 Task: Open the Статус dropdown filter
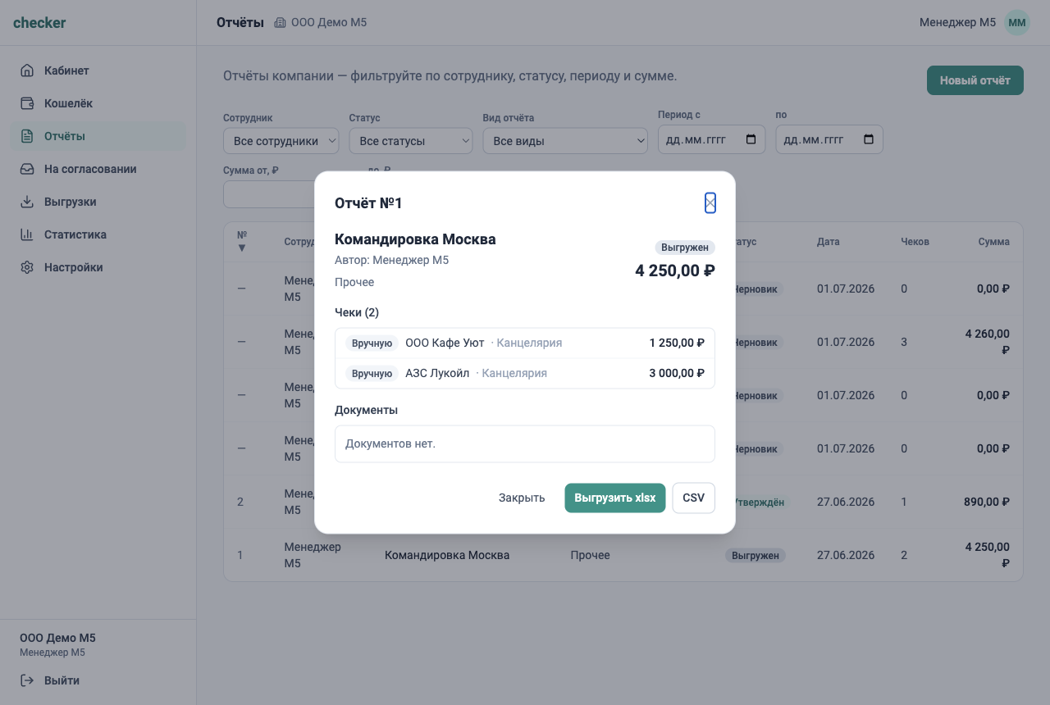coord(411,141)
